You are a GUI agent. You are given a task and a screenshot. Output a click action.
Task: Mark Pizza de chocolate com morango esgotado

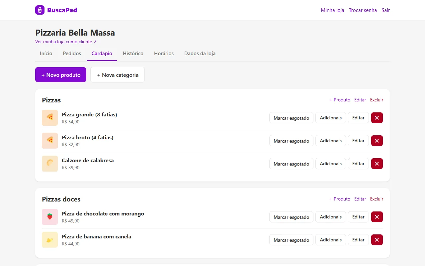(x=291, y=217)
